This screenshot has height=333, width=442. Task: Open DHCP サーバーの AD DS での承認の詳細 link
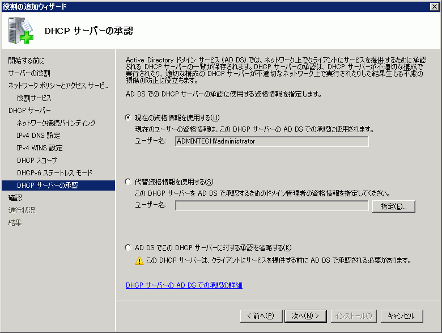pyautogui.click(x=184, y=285)
